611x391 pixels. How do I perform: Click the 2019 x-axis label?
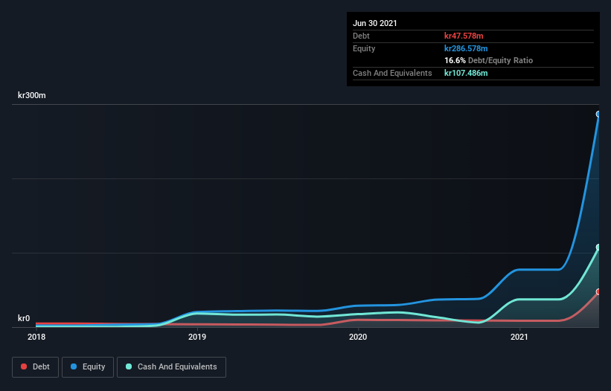click(197, 337)
